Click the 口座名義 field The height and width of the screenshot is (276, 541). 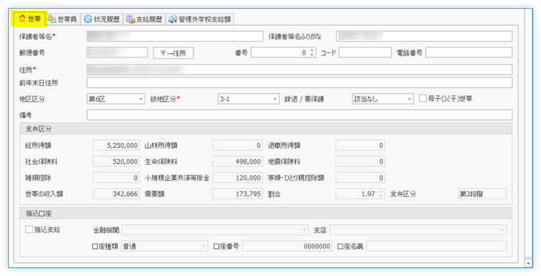coord(436,247)
